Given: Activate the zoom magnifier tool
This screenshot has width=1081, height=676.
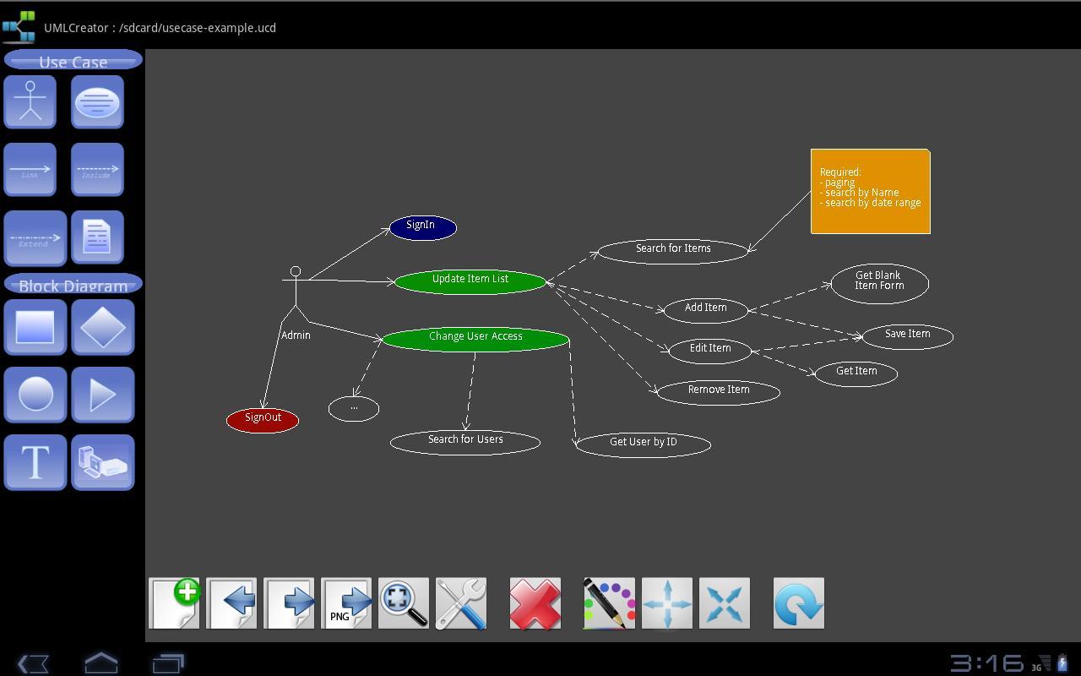Looking at the screenshot, I should pos(404,602).
